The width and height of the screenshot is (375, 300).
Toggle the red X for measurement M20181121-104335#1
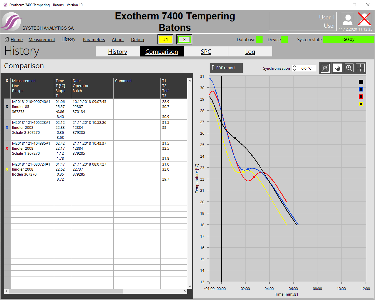(7, 148)
